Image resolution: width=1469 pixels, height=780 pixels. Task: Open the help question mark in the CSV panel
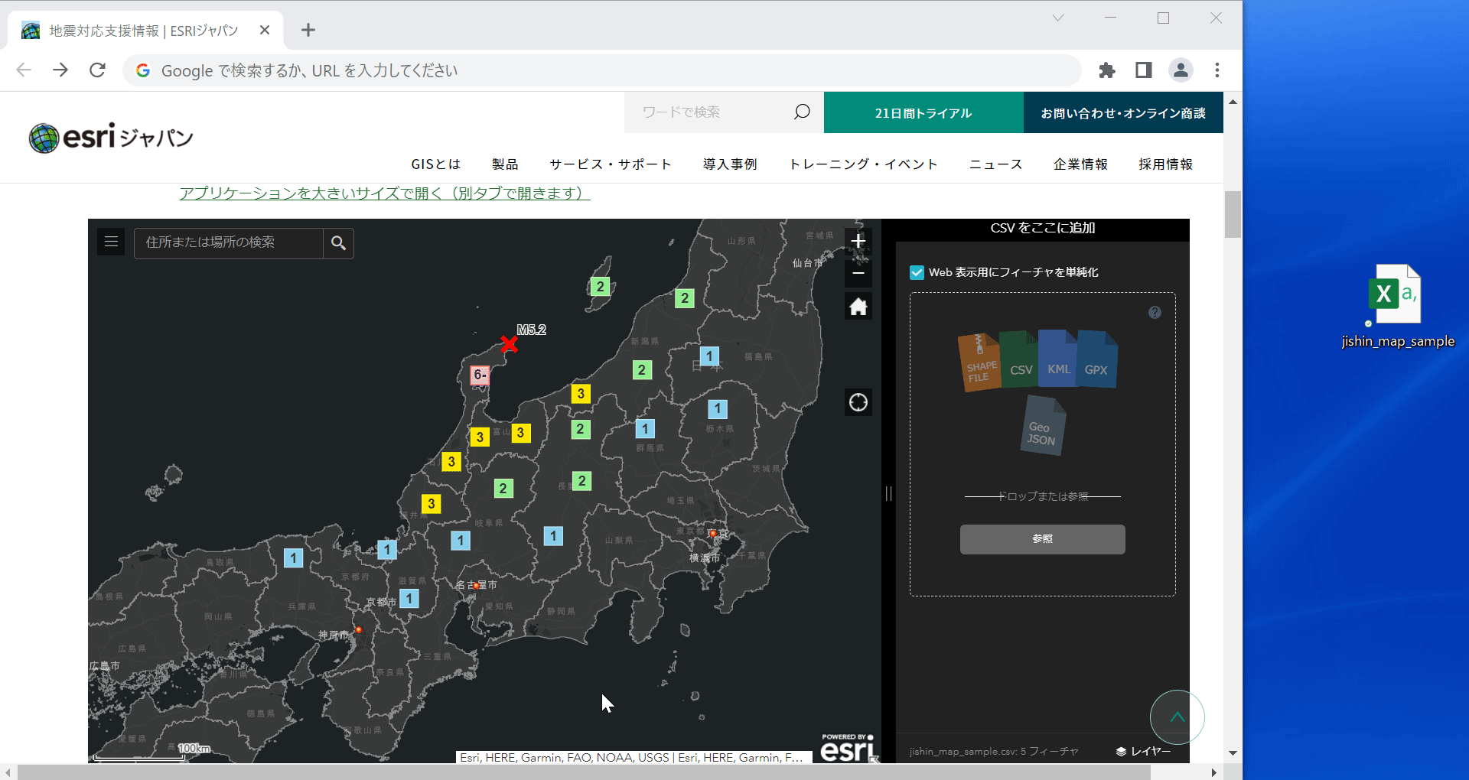point(1155,312)
